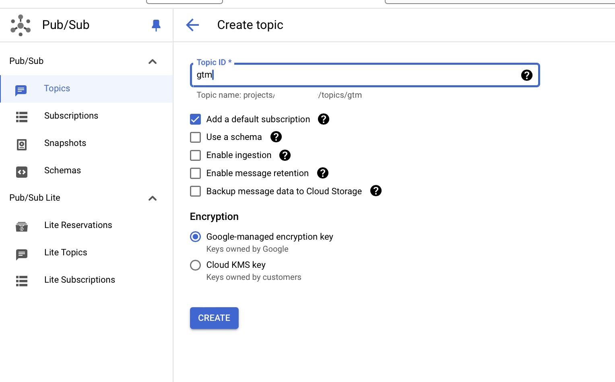Image resolution: width=615 pixels, height=382 pixels.
Task: Open the Lite Subscriptions page
Action: [87, 280]
